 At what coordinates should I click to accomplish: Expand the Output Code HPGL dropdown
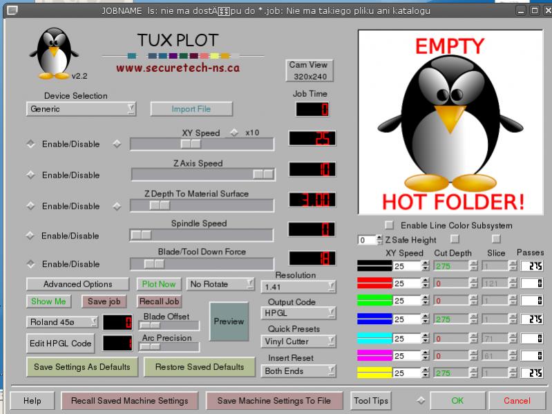(299, 313)
